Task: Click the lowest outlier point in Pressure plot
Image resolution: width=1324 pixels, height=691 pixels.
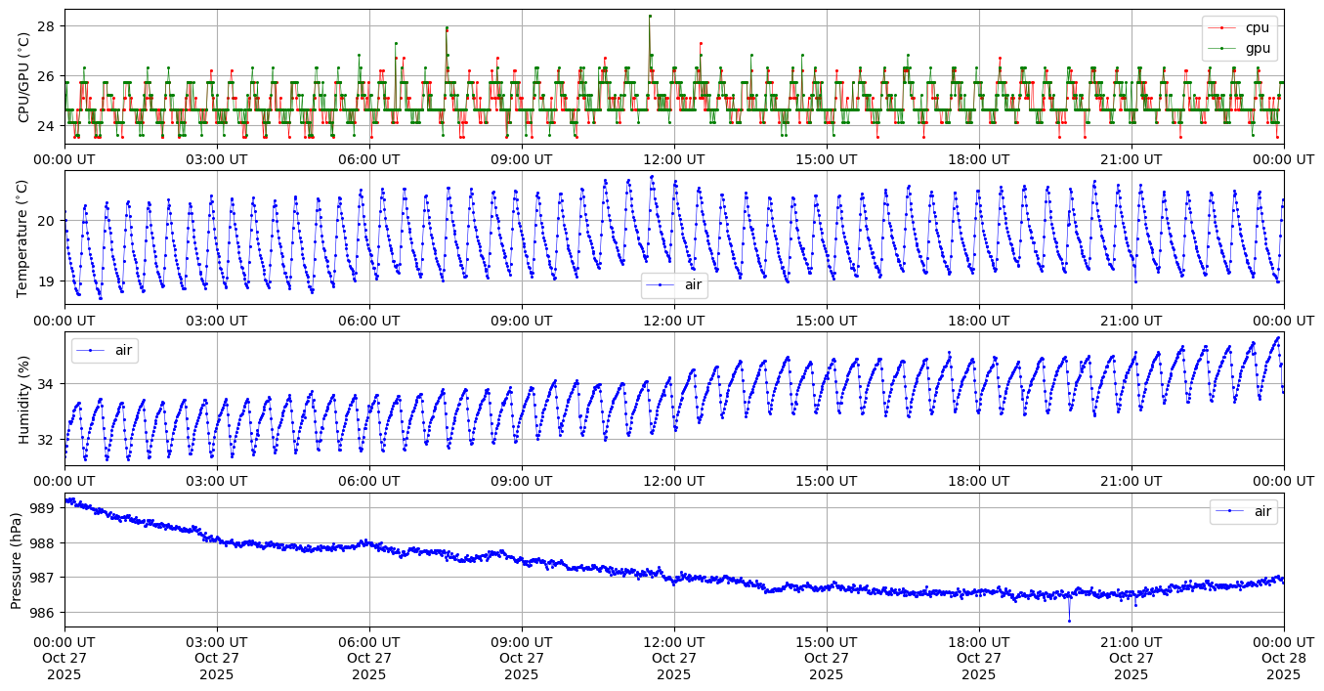Action: (x=1069, y=621)
